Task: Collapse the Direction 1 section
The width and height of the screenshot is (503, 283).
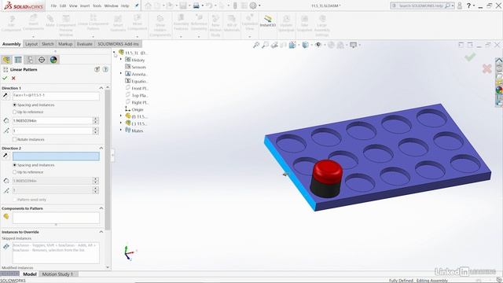Action: 101,88
